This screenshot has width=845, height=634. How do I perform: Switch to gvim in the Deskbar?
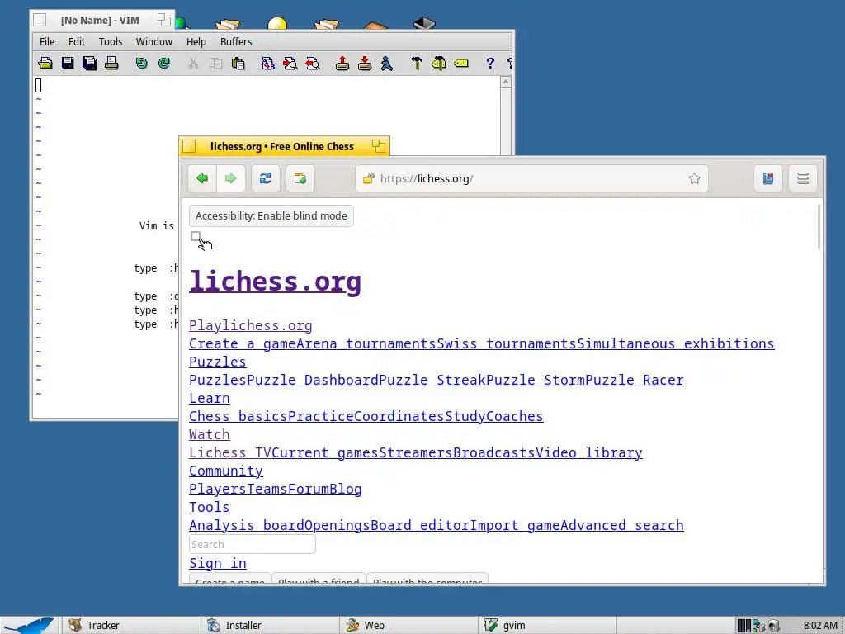click(546, 626)
